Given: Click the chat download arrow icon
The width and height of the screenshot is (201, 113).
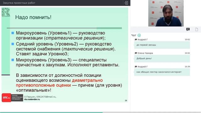Looking at the screenshot, I should click(x=139, y=35).
